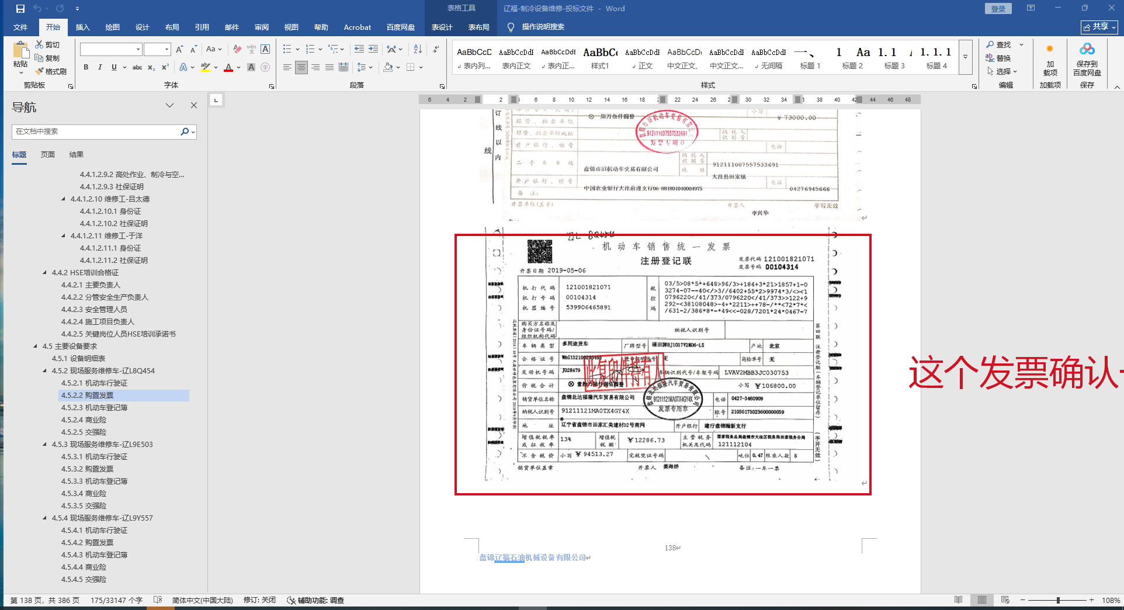1124x610 pixels.
Task: Apply italic formatting with the I icon
Action: 100,67
